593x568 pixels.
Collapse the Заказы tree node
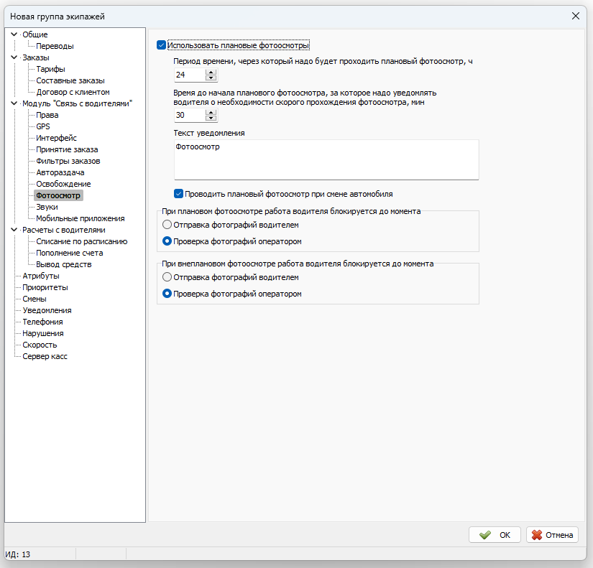point(14,57)
